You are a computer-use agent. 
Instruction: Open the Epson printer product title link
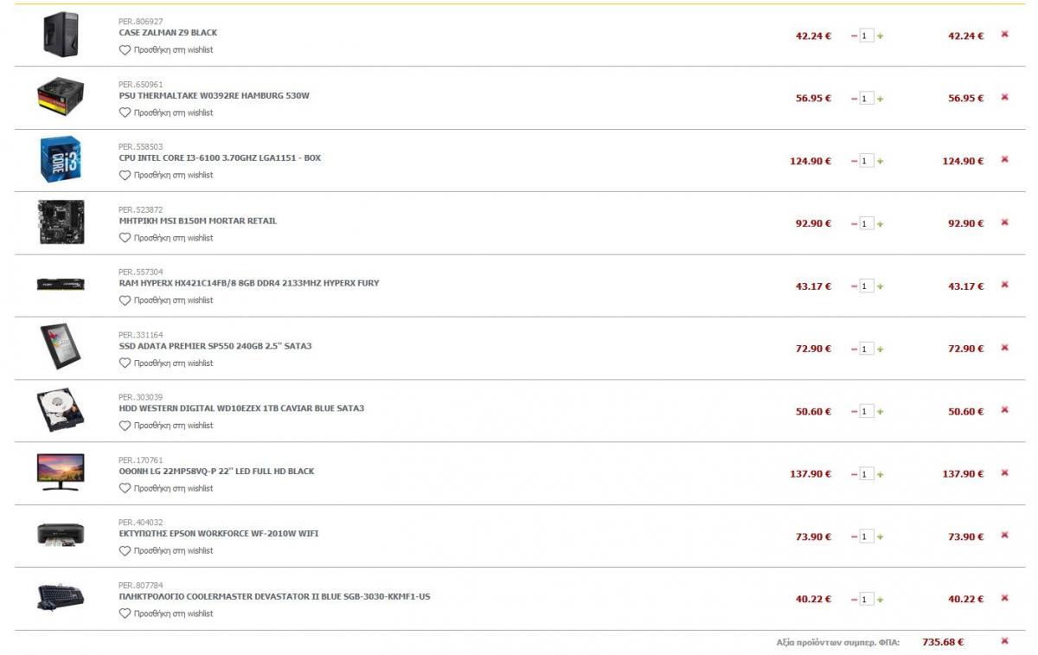pyautogui.click(x=219, y=534)
